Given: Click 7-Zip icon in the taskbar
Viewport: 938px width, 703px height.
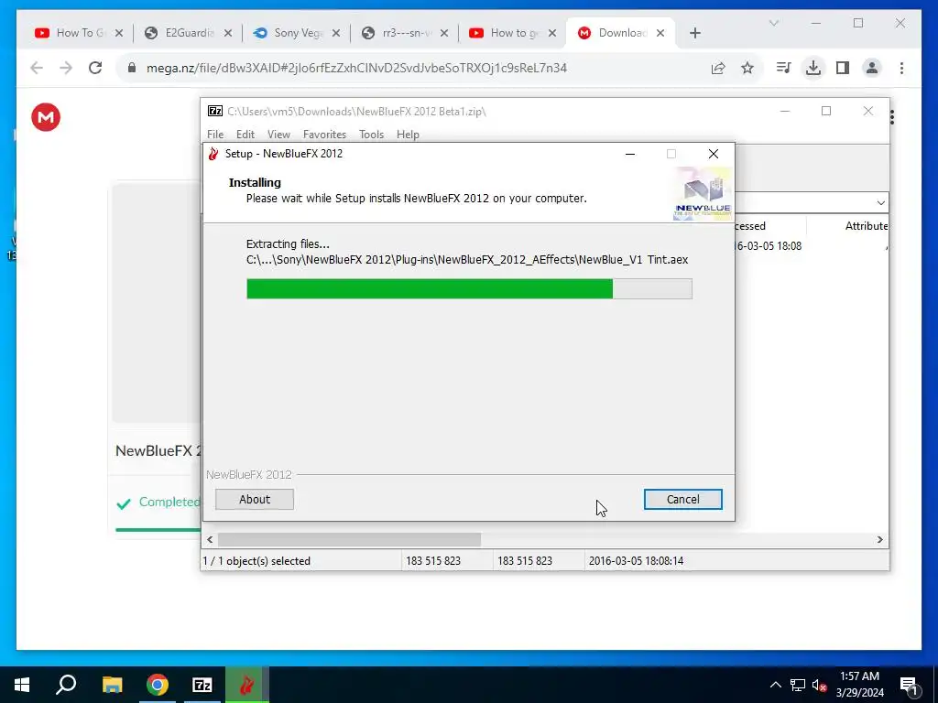Looking at the screenshot, I should (202, 685).
